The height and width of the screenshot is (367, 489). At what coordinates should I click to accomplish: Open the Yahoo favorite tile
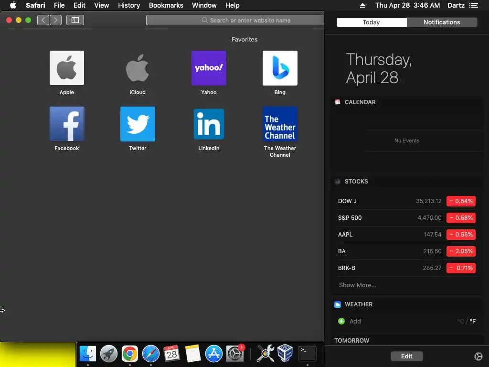point(209,68)
